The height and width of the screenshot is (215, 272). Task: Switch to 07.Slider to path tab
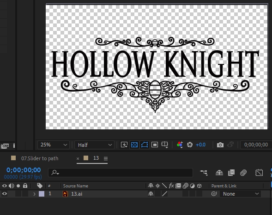40,158
